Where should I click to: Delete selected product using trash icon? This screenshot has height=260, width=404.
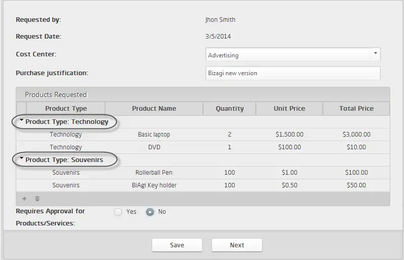(x=38, y=199)
